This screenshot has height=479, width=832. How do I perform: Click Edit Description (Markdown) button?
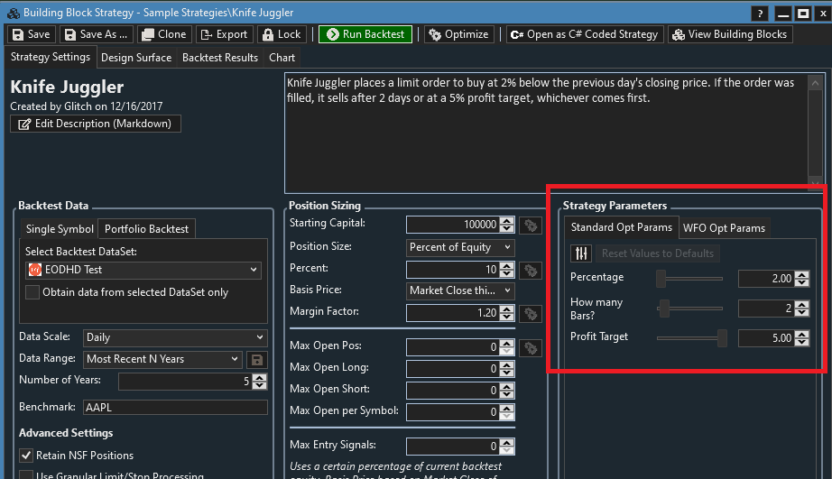click(96, 124)
